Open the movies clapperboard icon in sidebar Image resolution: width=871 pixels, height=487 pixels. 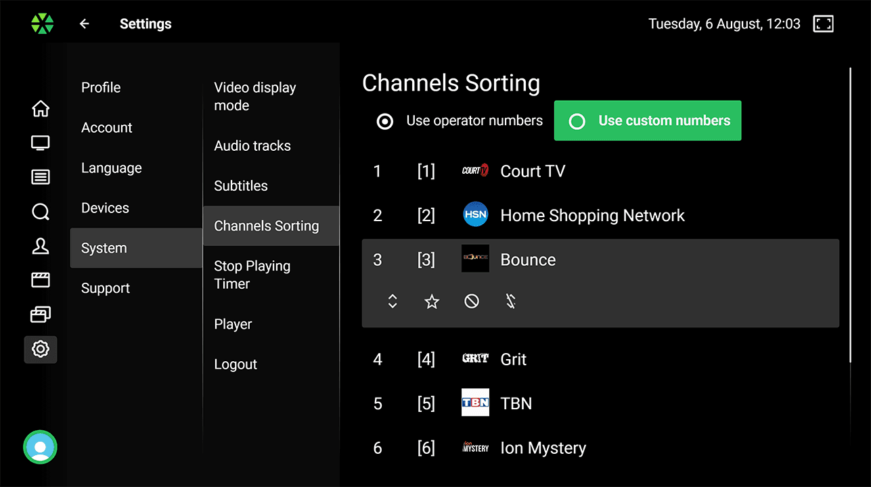[x=41, y=281]
